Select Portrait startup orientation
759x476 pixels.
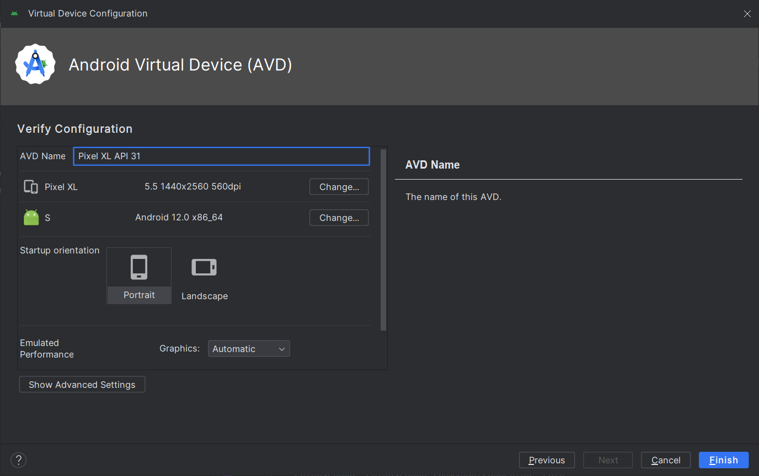click(x=139, y=275)
